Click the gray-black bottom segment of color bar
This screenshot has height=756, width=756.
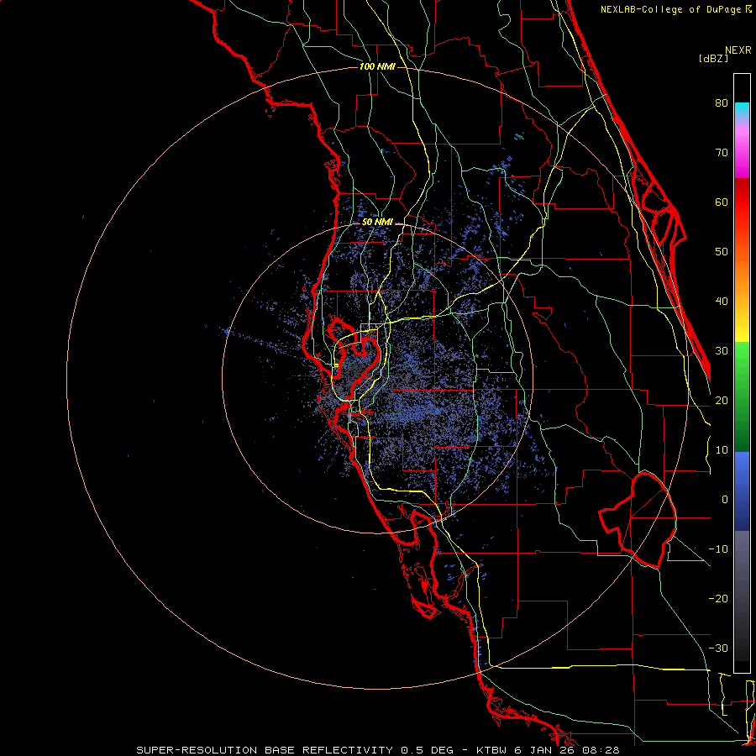click(742, 596)
